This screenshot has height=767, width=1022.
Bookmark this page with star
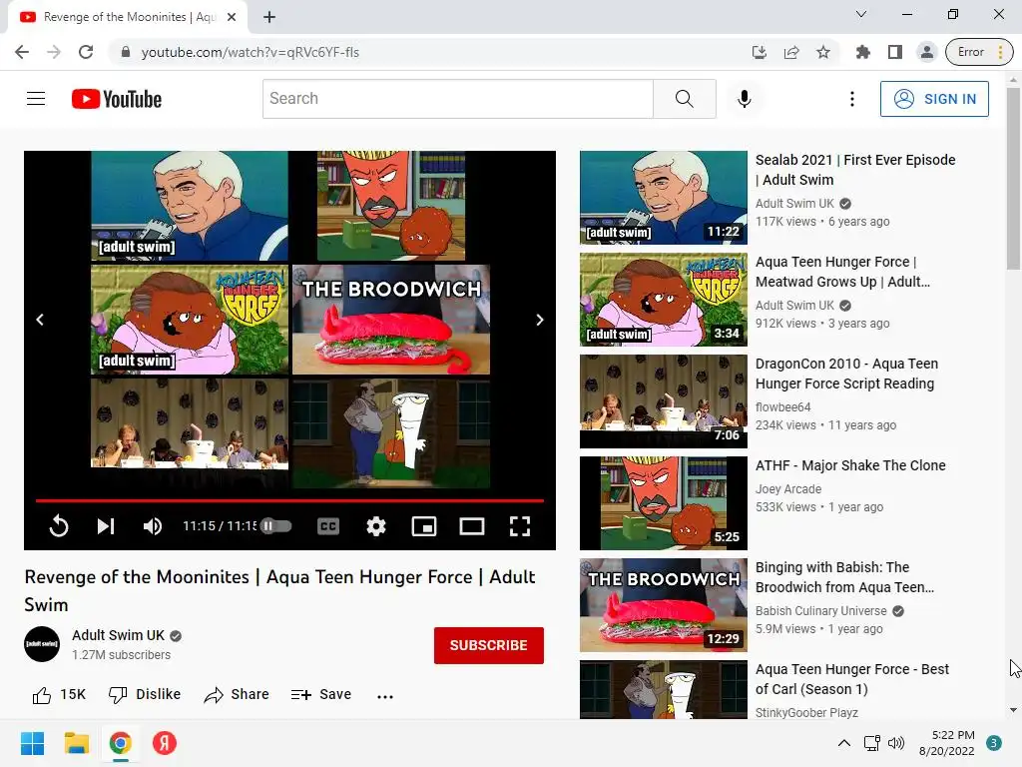(x=823, y=52)
